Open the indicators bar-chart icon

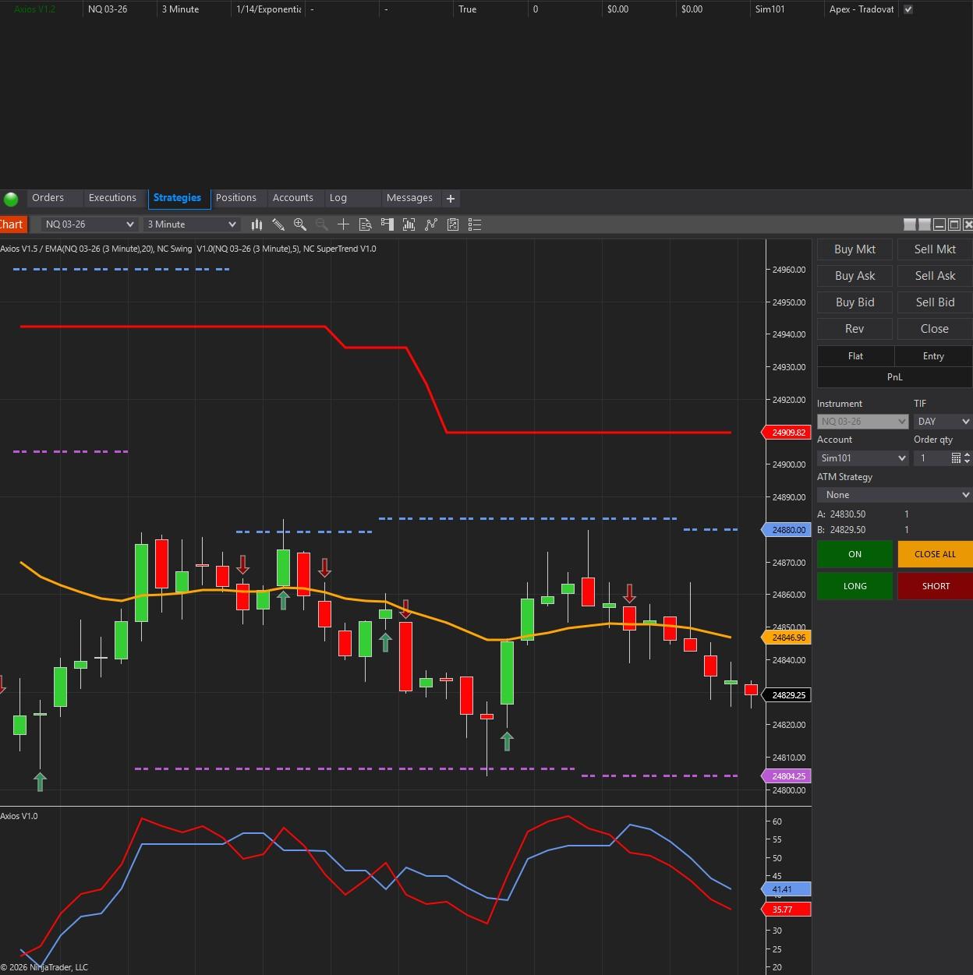coord(409,224)
